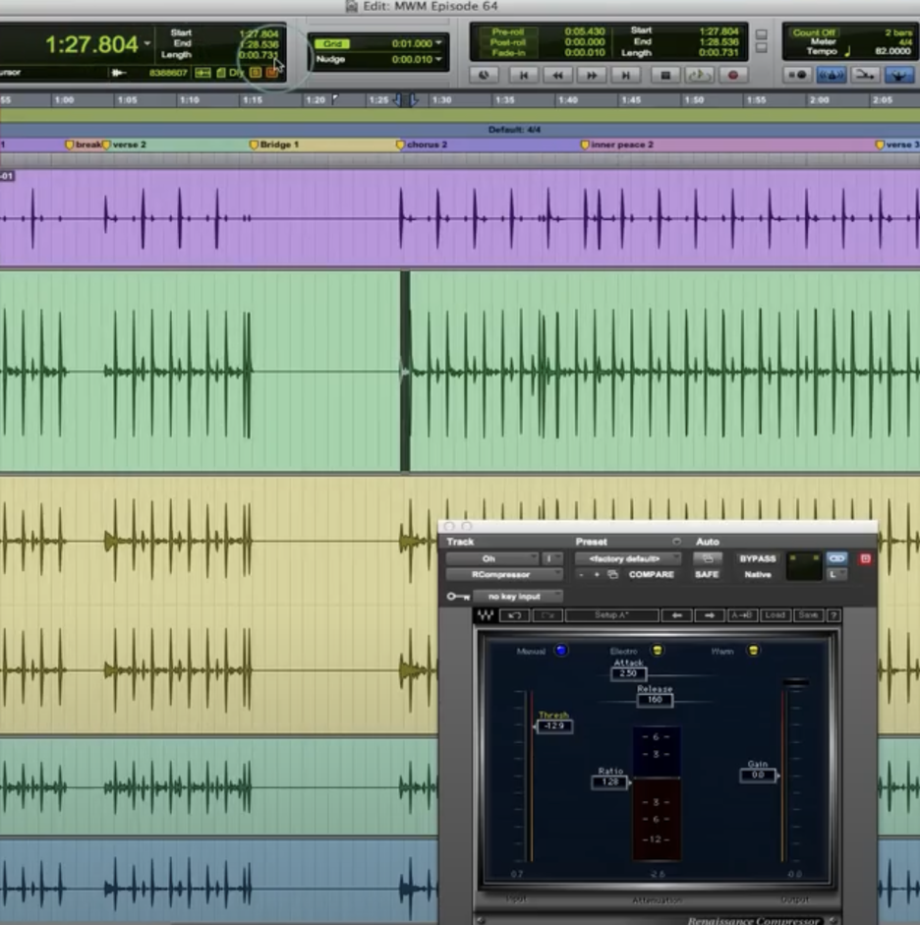Toggle Post-roll in the transport display

click(x=508, y=42)
